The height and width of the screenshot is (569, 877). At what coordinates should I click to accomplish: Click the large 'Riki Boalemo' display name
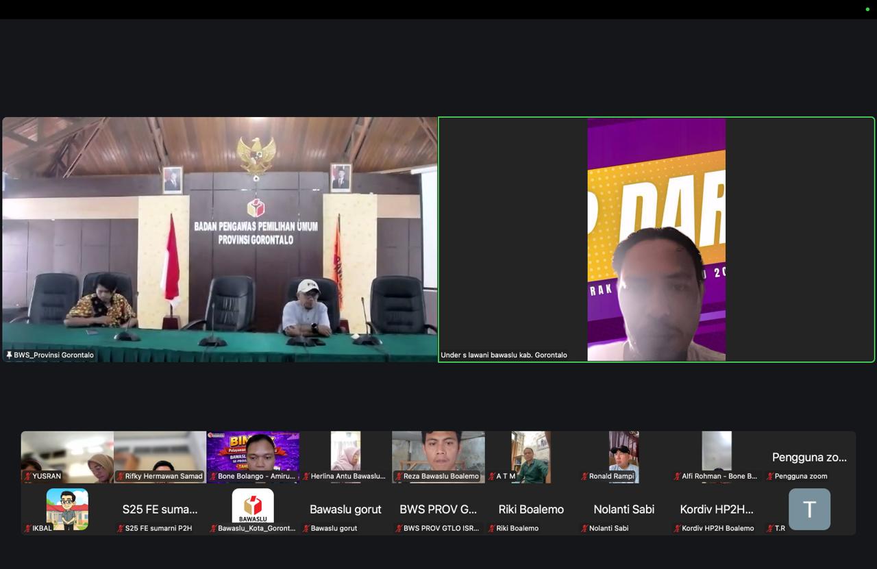coord(531,509)
